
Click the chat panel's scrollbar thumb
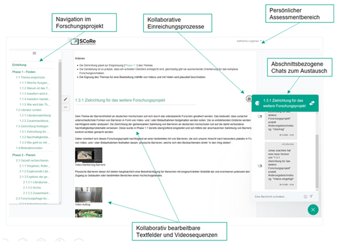(x=317, y=161)
